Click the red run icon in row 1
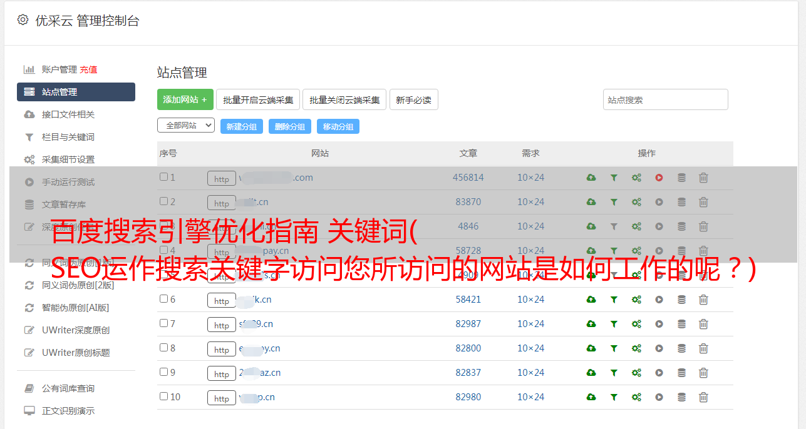Image resolution: width=806 pixels, height=429 pixels. 659,178
